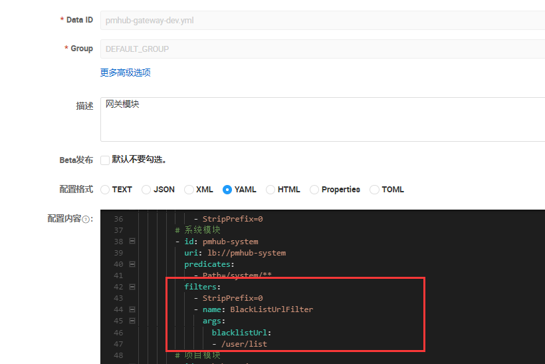The image size is (545, 364).
Task: Collapse the filters fold at line 42
Action: (x=132, y=287)
